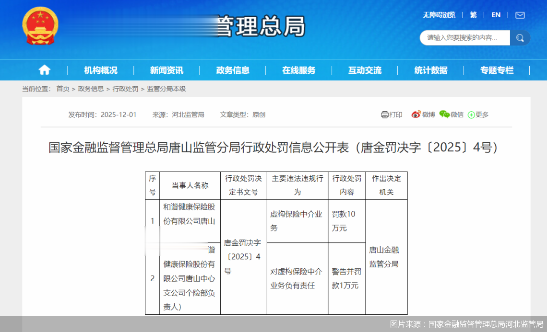The height and width of the screenshot is (332, 547).
Task: Click table header 作出决定机关
Action: tap(386, 185)
